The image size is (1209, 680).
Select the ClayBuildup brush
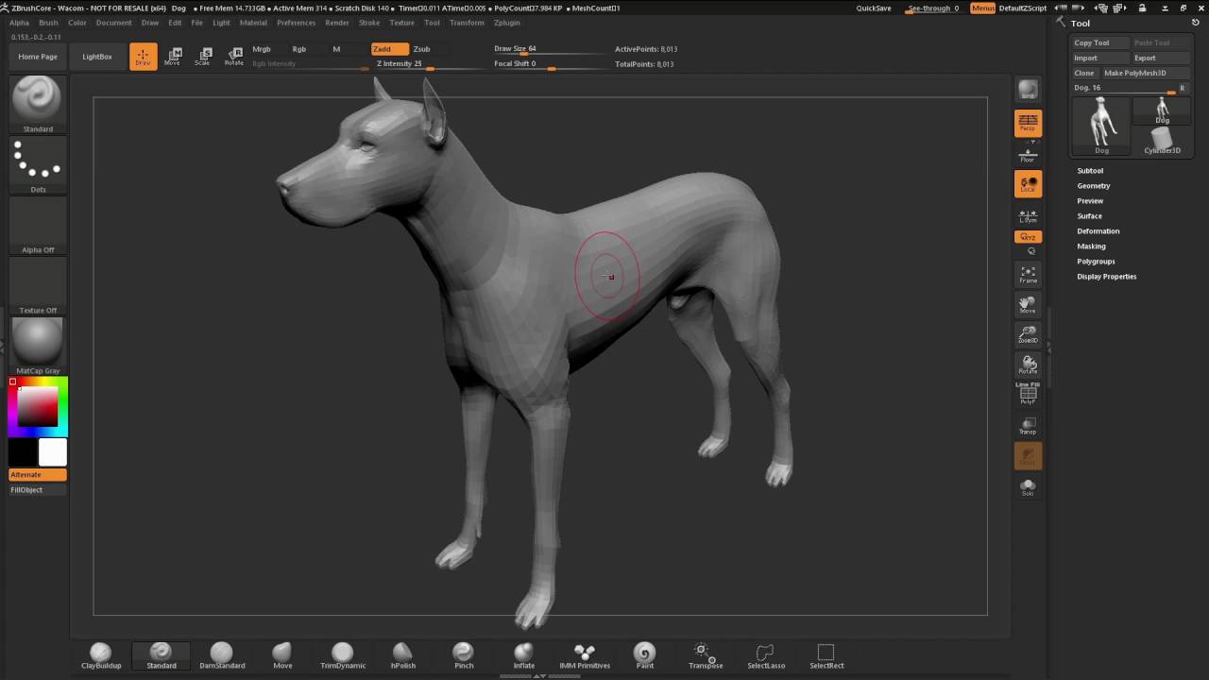[x=101, y=655]
